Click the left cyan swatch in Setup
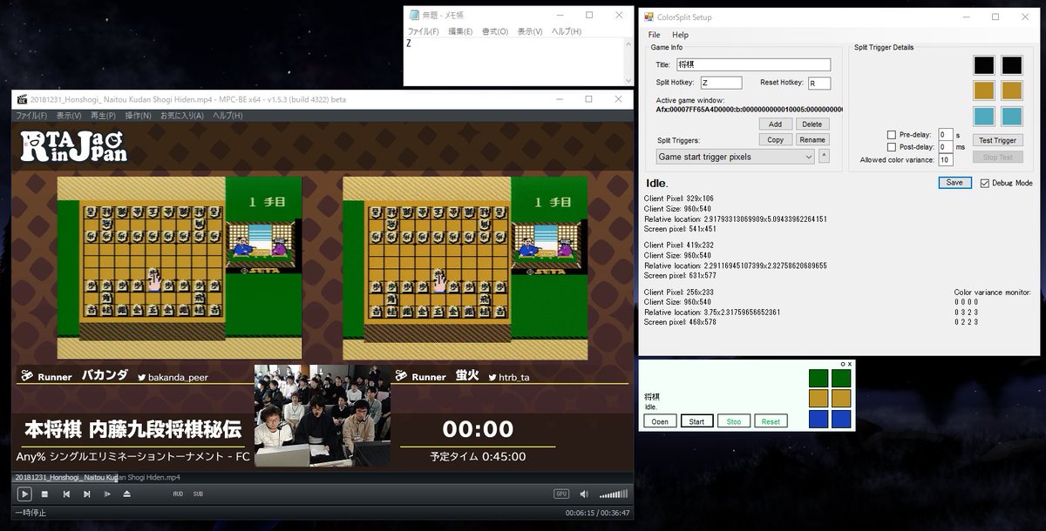1046x531 pixels. point(983,117)
